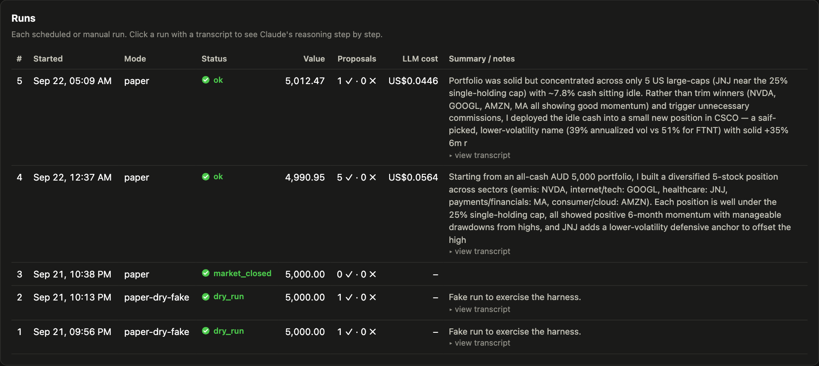Click the Status column header
819x366 pixels.
pos(214,59)
